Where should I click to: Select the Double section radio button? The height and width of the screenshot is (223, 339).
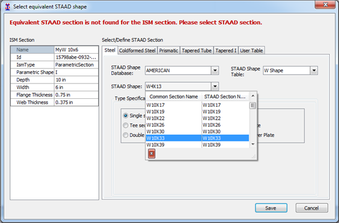point(125,135)
